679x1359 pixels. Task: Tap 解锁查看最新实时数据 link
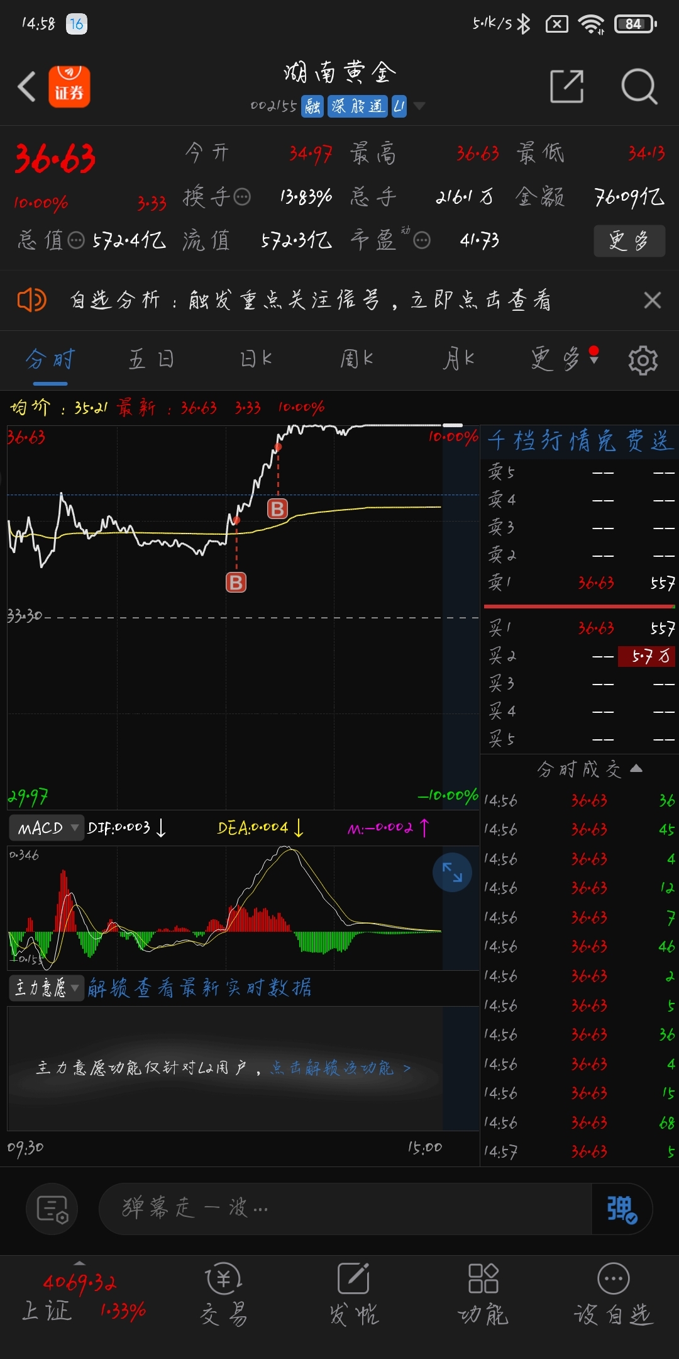pos(199,988)
